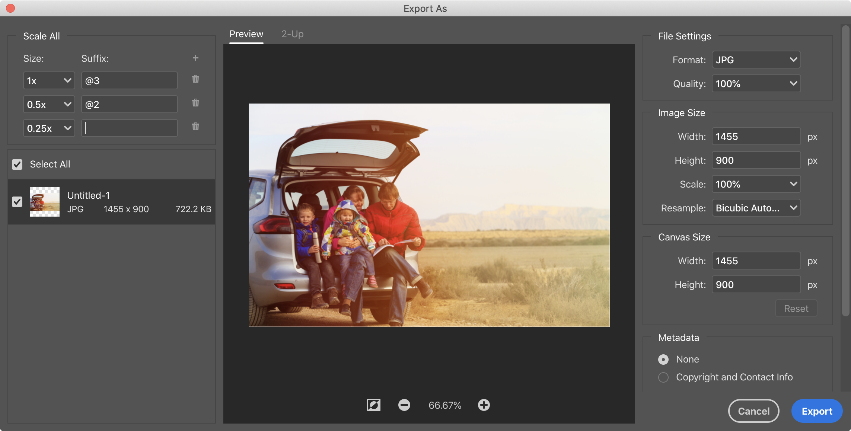The image size is (851, 431).
Task: Select Copyright and Contact Info metadata option
Action: [x=663, y=377]
